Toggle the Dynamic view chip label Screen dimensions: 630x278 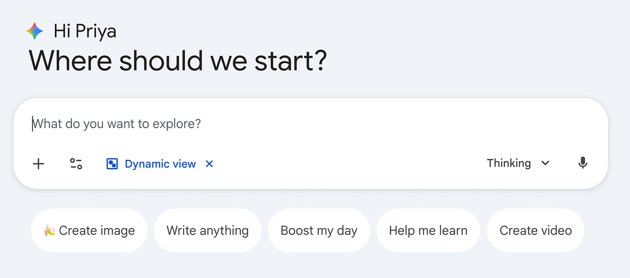click(x=160, y=164)
